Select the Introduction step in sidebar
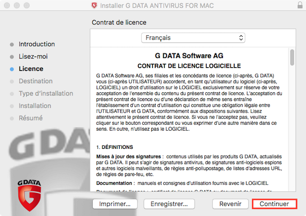This screenshot has height=216, width=306. (37, 44)
